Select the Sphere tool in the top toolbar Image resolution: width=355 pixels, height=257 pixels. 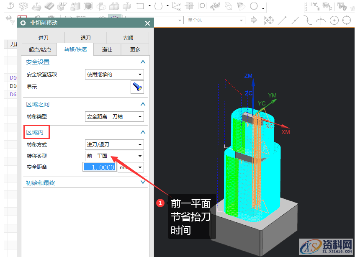coord(254,6)
